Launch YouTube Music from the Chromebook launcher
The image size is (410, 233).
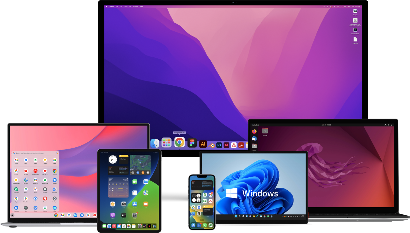point(35,171)
